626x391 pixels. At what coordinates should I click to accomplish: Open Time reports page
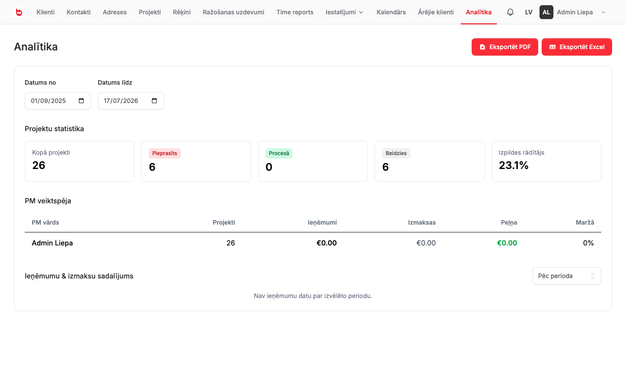pos(295,12)
